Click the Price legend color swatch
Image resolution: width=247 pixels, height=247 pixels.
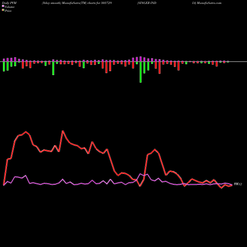pyautogui.click(x=3, y=10)
